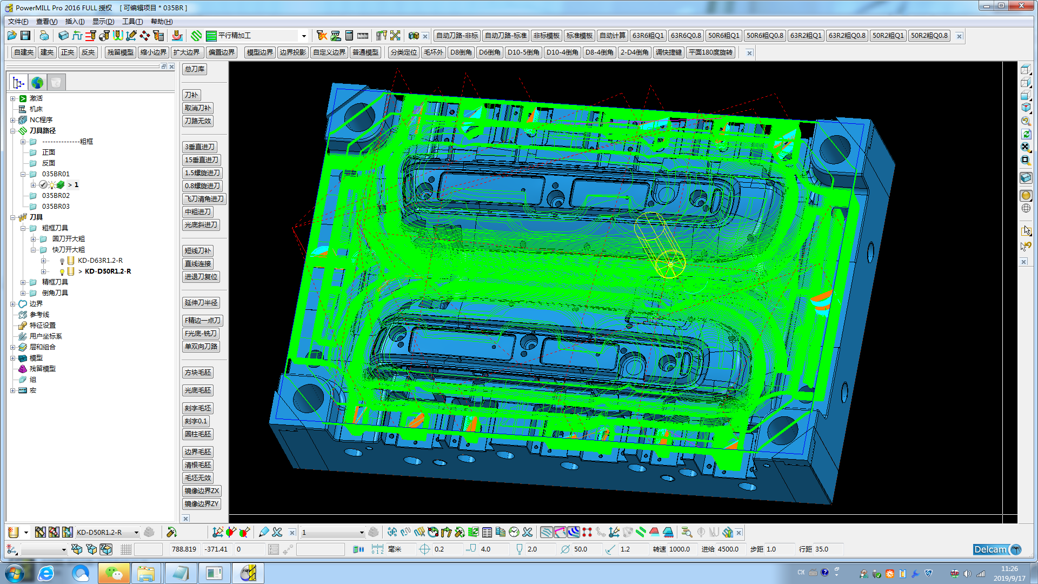Click the Windows Start button
Viewport: 1038px width, 584px height.
tap(15, 573)
